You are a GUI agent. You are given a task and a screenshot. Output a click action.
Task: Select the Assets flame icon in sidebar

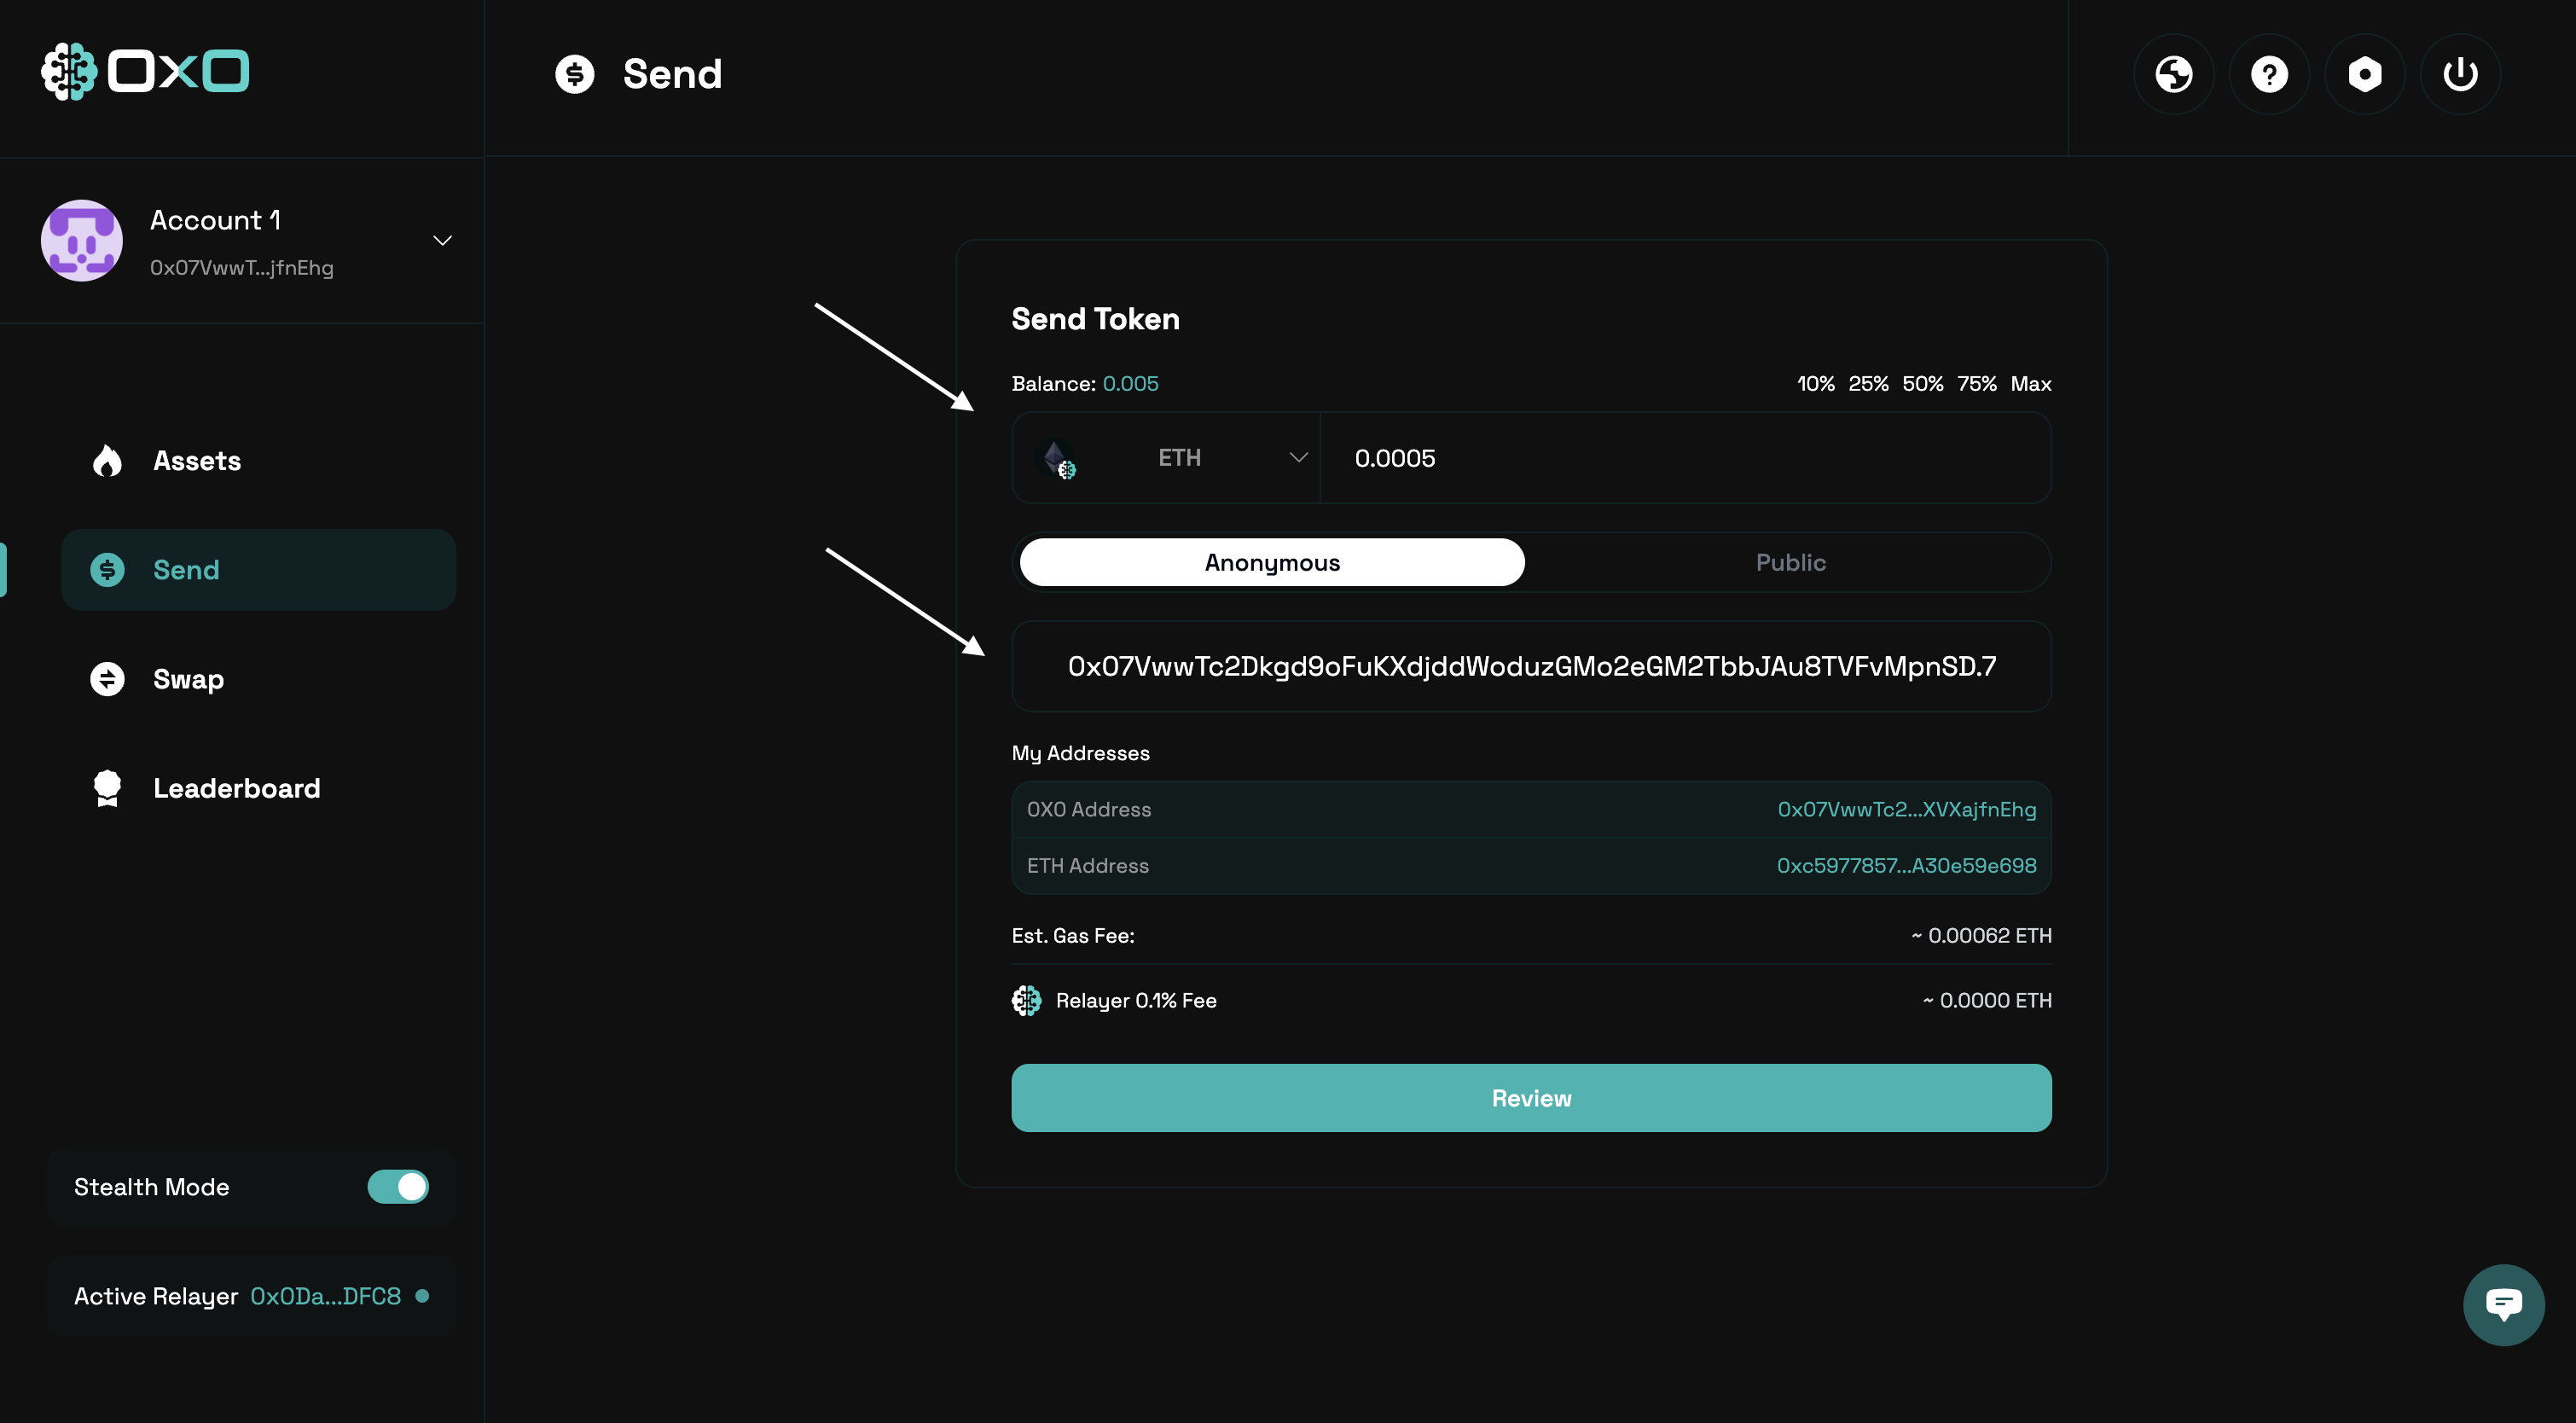[x=107, y=460]
